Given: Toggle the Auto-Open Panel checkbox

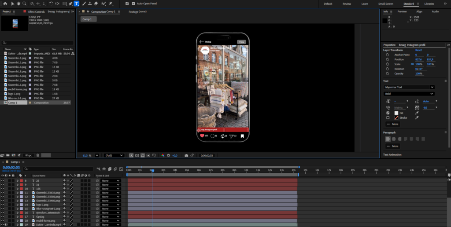Looking at the screenshot, I should [133, 4].
